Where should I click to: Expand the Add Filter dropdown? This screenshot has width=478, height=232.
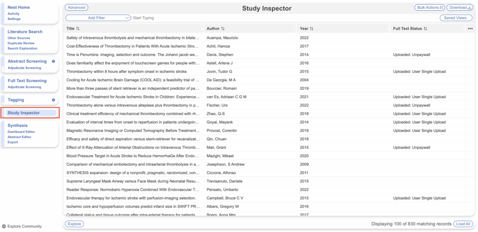98,18
